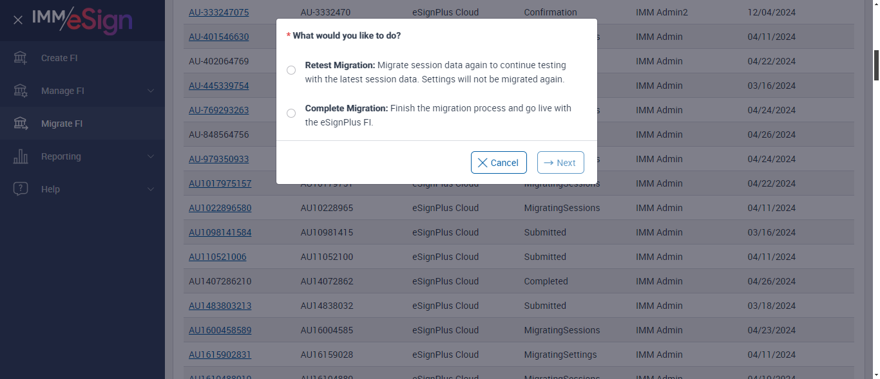
Task: Expand the Help menu chevron
Action: [x=151, y=189]
